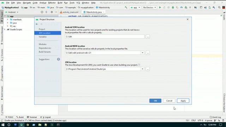The height and width of the screenshot is (127, 226).
Task: Click the Cancel button
Action: (x=169, y=101)
